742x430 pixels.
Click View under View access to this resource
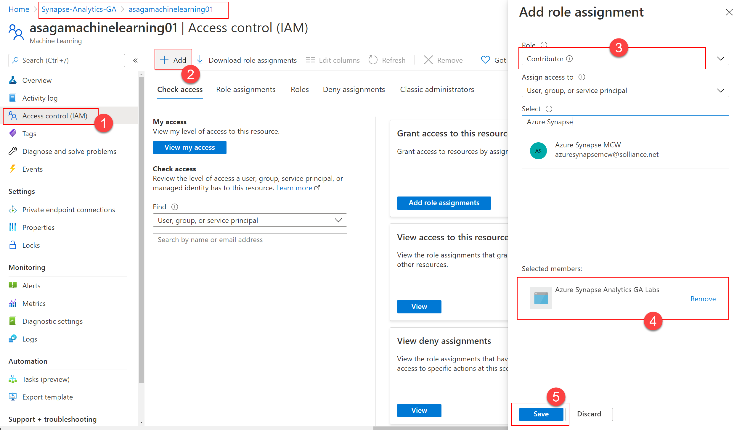(419, 307)
